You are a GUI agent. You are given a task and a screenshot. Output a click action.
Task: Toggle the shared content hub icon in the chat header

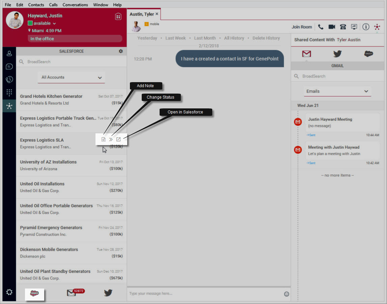tap(377, 27)
